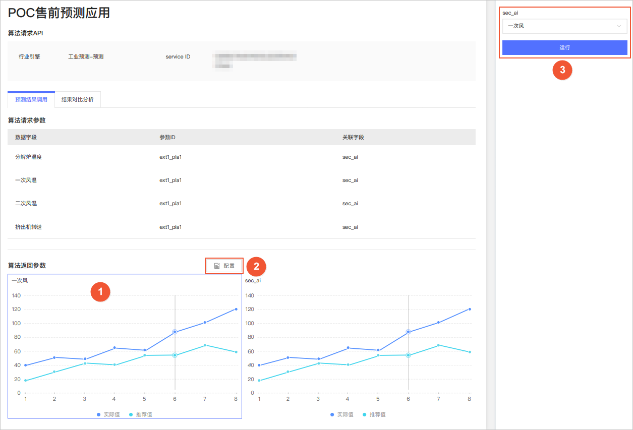This screenshot has width=633, height=430.
Task: Click 工业预测–预测 engine value
Action: coord(86,56)
